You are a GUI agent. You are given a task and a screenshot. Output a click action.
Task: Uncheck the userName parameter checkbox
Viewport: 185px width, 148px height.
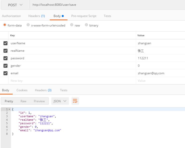(x=5, y=43)
